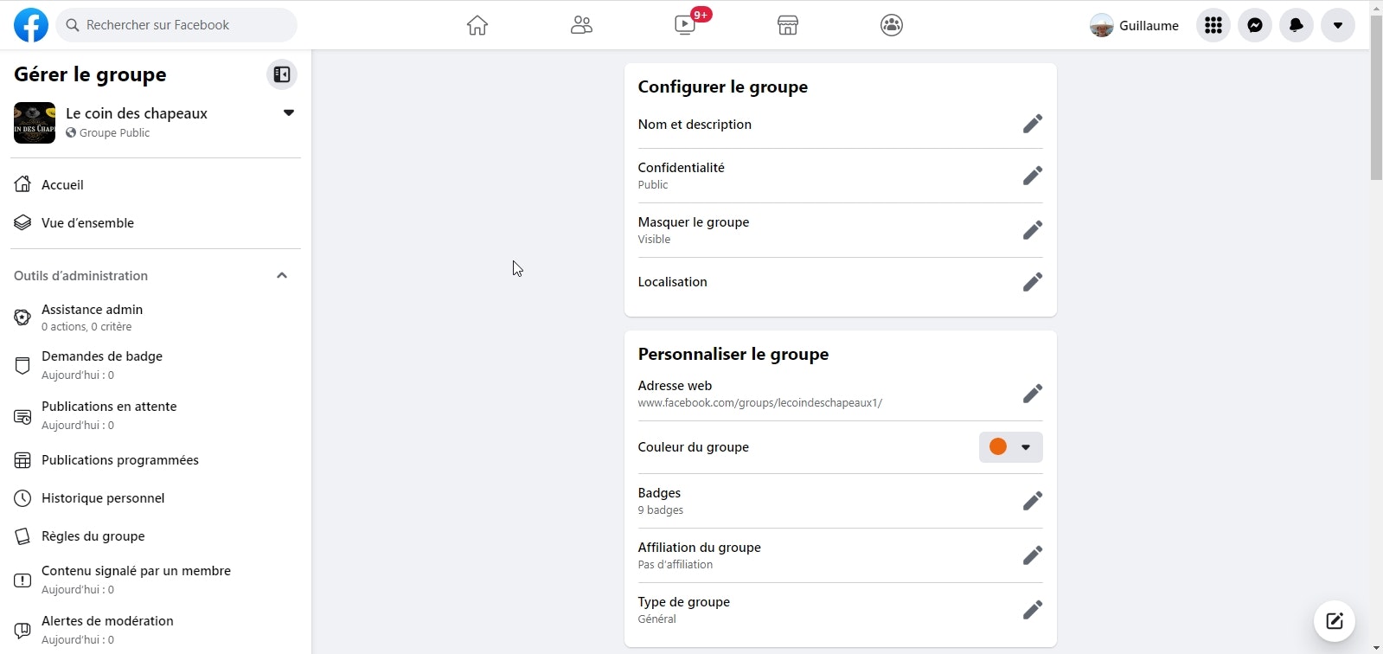Open Marketplace from the top navigation
Image resolution: width=1383 pixels, height=654 pixels.
(787, 25)
